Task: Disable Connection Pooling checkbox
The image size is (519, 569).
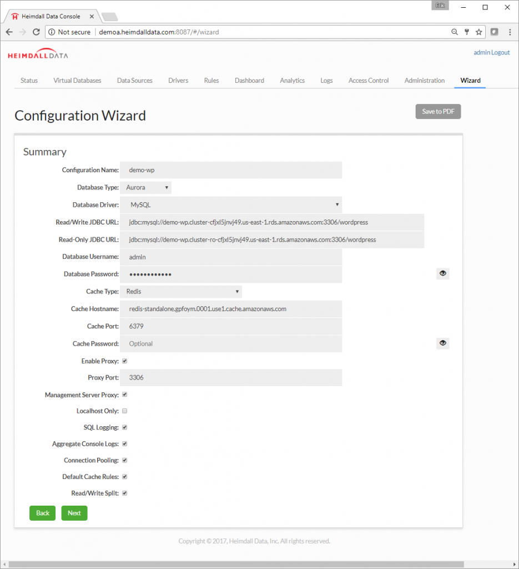Action: click(125, 460)
